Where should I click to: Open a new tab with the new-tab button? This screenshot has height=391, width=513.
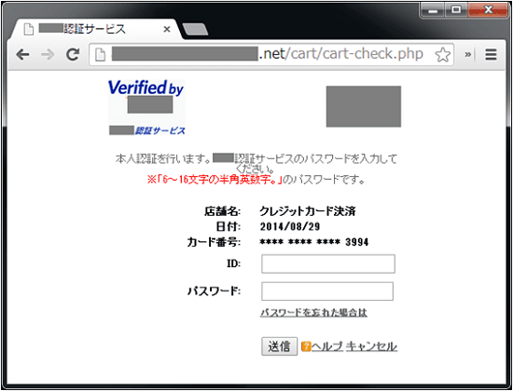click(x=195, y=30)
